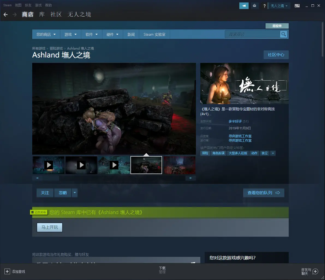325x280 pixels.
Task: Open Steam 实验室 nav item
Action: (x=154, y=34)
